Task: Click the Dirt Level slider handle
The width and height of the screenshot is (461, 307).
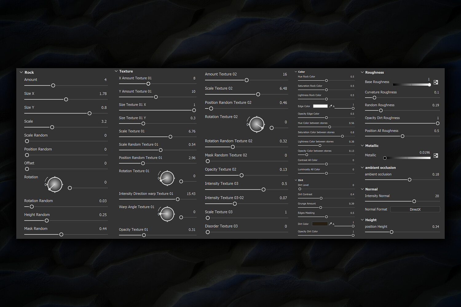Action: coord(300,189)
